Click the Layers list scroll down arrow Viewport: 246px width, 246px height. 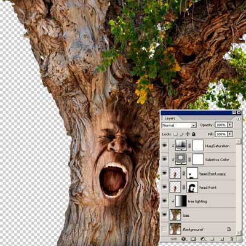tap(239, 233)
